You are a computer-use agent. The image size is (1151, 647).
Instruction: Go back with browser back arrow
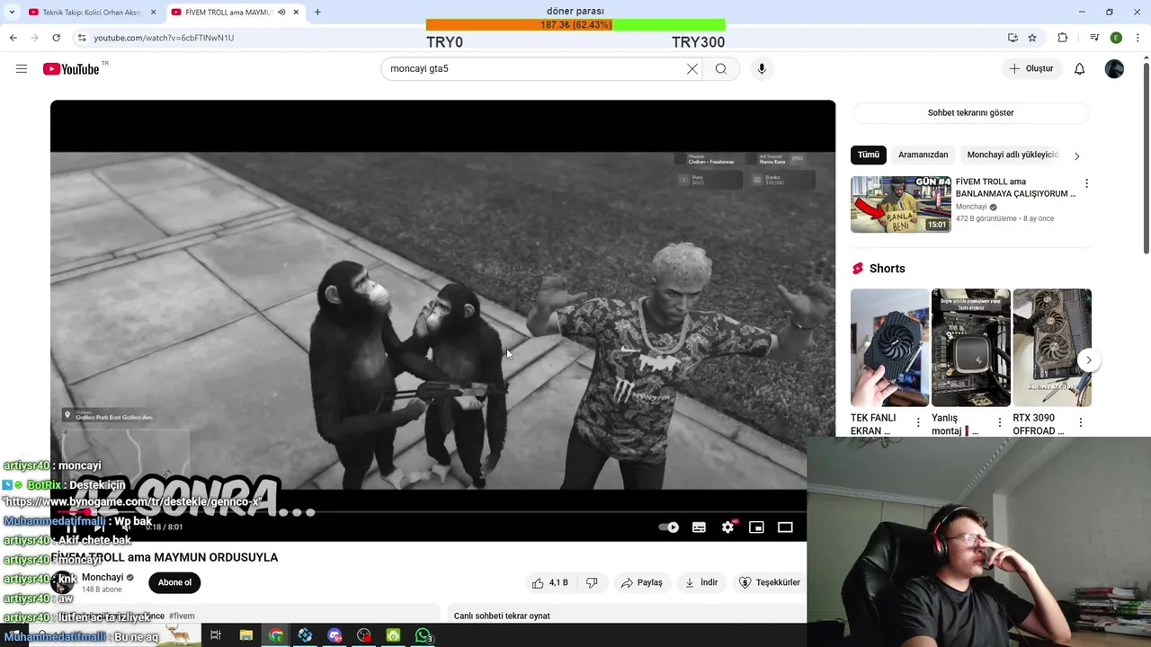coord(13,38)
